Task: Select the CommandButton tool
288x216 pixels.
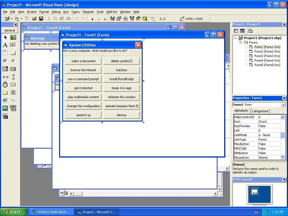Action: (x=13, y=53)
